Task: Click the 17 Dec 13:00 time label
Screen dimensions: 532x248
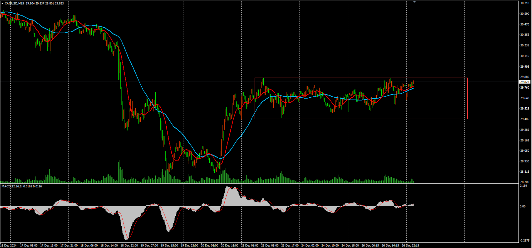Action: click(49, 245)
